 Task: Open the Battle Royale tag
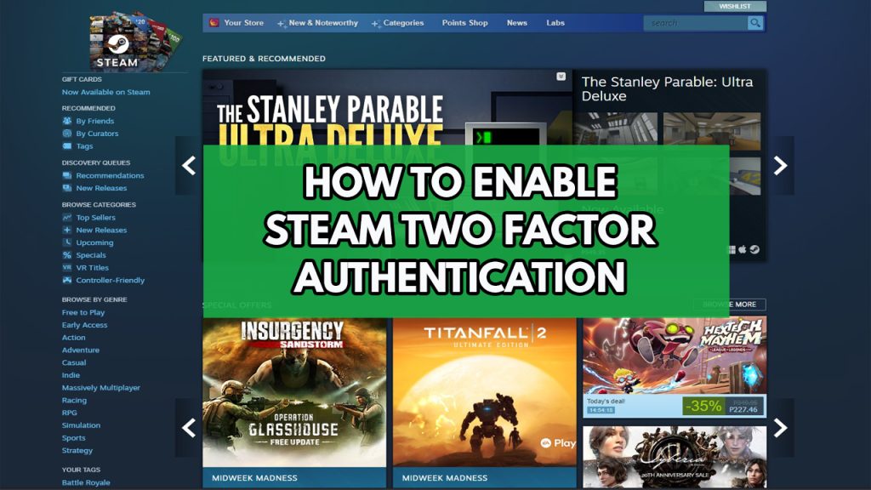click(x=86, y=482)
